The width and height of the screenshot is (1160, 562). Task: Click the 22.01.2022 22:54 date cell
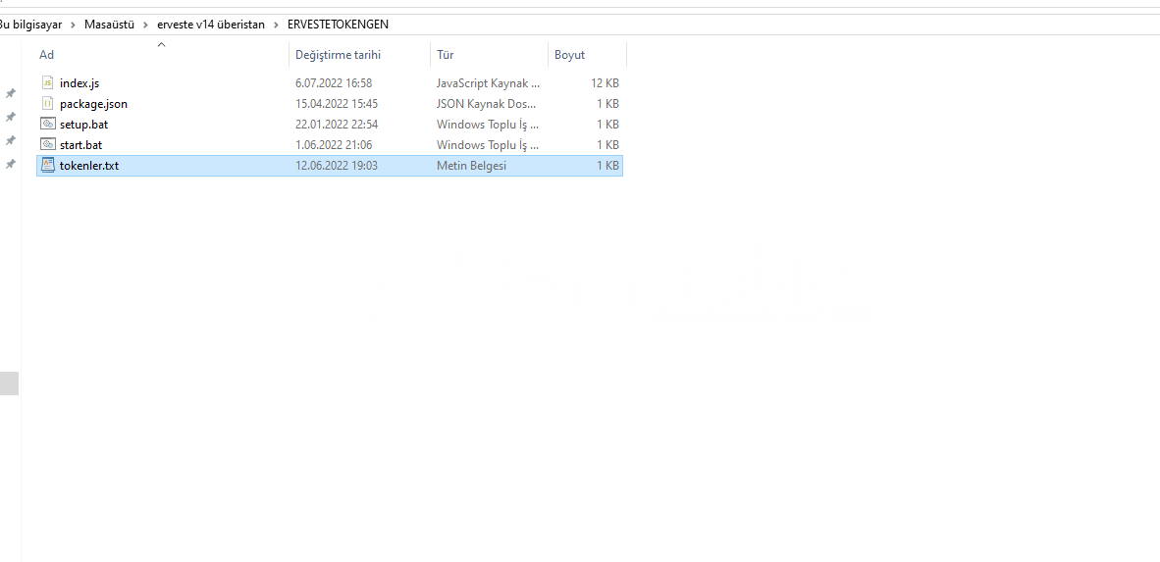click(337, 125)
